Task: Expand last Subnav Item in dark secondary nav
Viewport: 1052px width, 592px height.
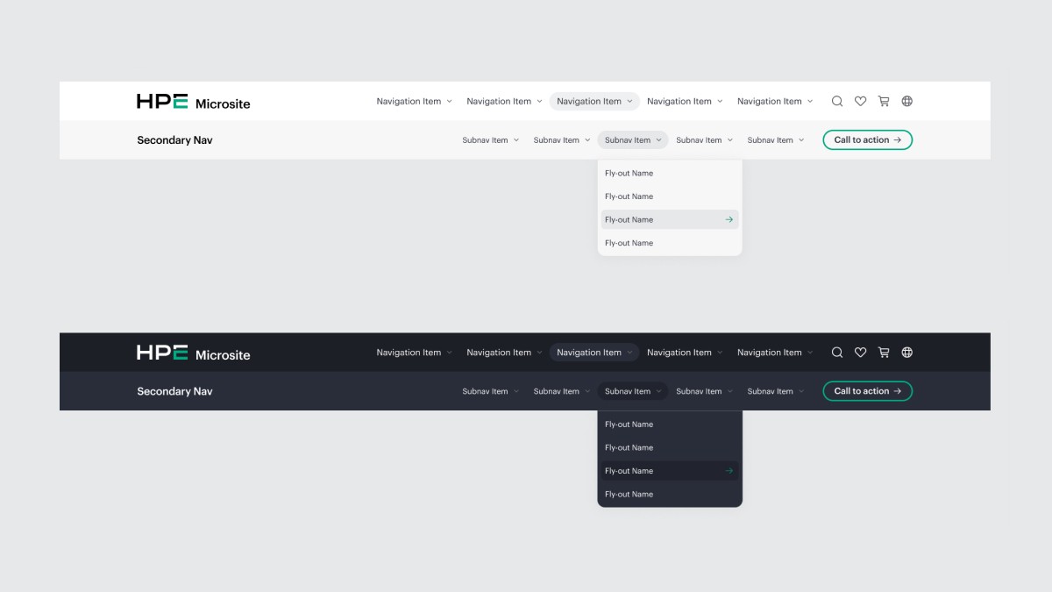Action: pos(776,391)
